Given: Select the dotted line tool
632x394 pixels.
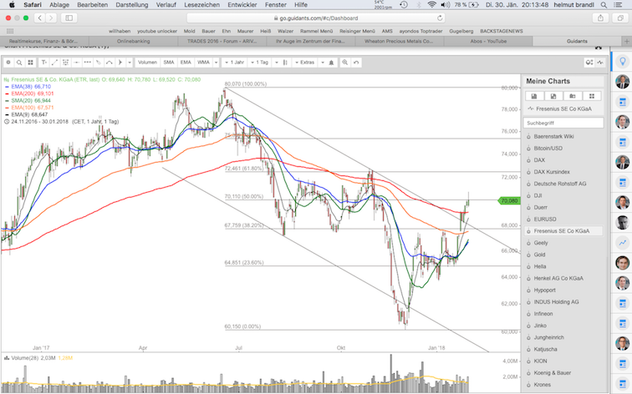Looking at the screenshot, I should [x=87, y=63].
